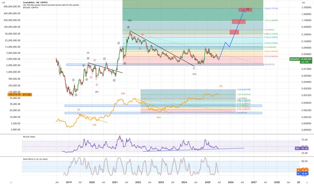Select the Stoch RSI (3, 3, 14, 14, close) legend
Viewport: 314px width, 185px height.
point(35,159)
